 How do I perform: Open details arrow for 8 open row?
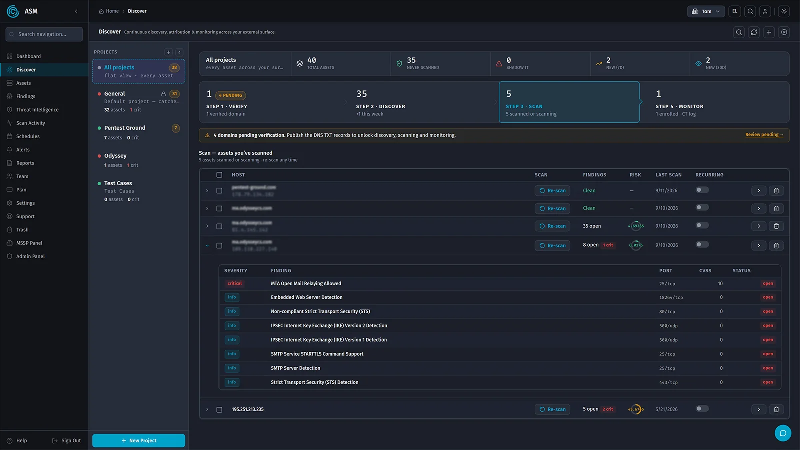click(x=759, y=245)
